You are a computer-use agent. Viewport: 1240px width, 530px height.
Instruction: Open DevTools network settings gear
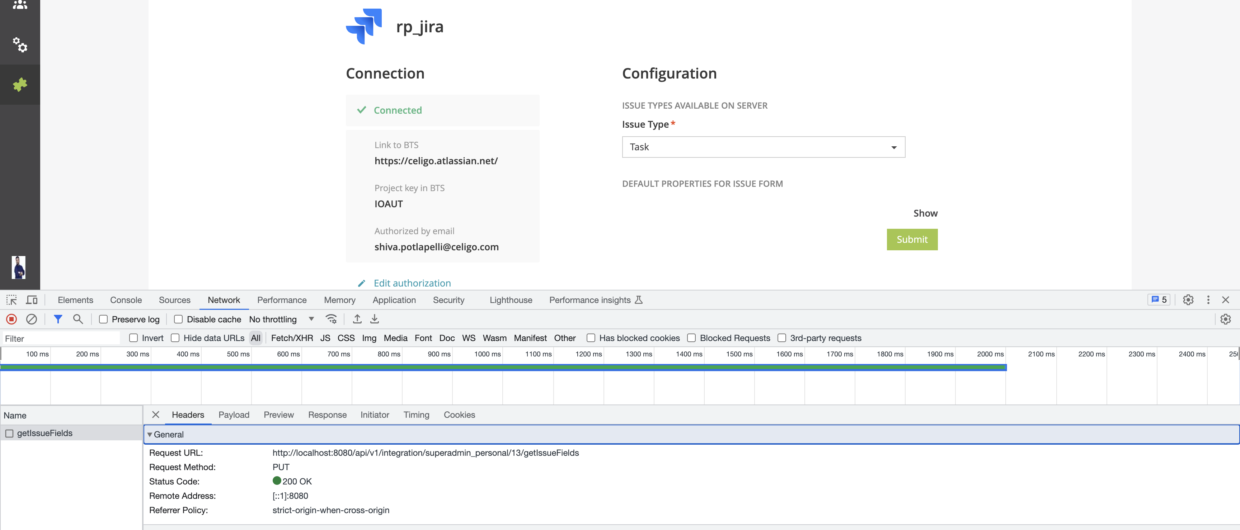[1225, 319]
